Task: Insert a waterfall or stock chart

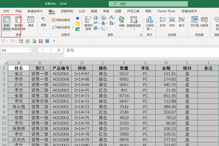Action: [112, 18]
